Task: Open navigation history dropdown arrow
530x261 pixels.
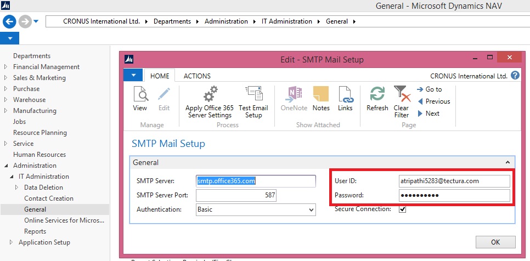Action: click(36, 21)
